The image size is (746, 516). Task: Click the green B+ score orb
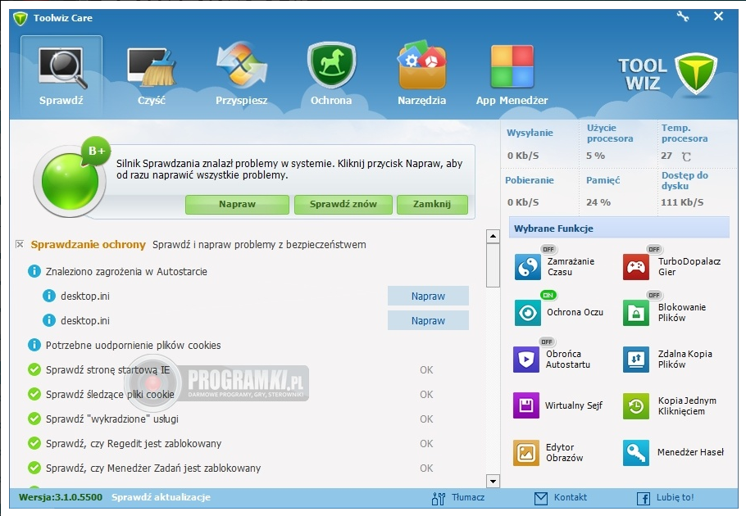71,181
